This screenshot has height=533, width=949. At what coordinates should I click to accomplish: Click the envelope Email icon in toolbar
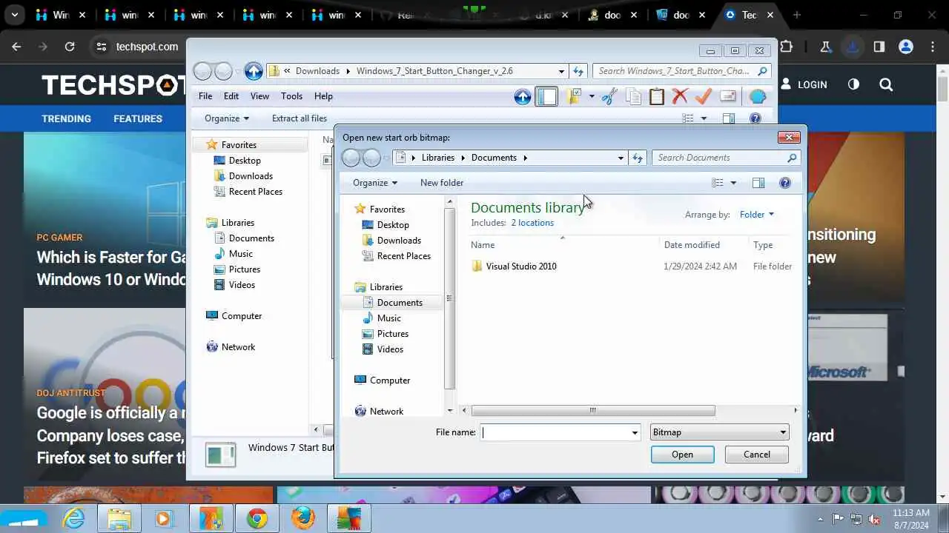coord(727,96)
